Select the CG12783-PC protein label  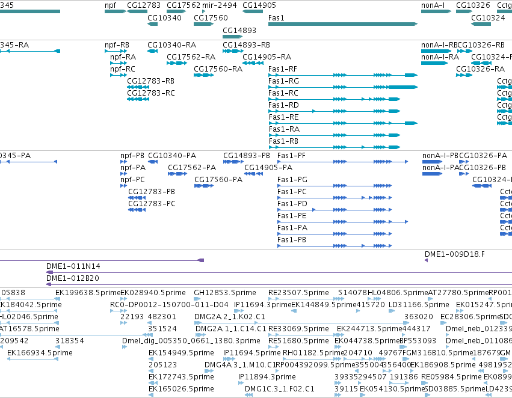pyautogui.click(x=152, y=204)
